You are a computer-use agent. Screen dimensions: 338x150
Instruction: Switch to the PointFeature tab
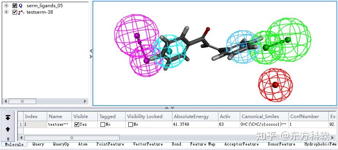(110, 144)
